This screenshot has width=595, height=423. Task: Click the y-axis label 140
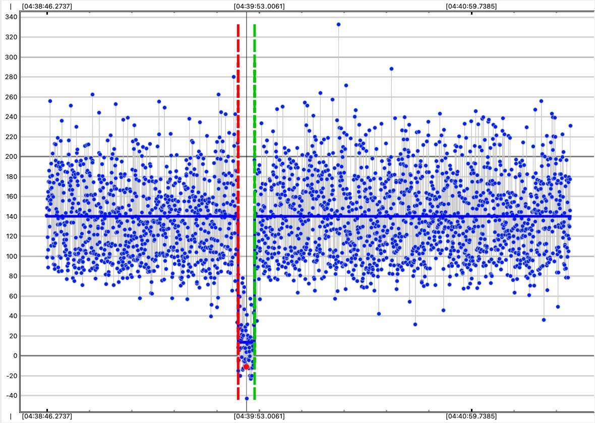[x=12, y=216]
